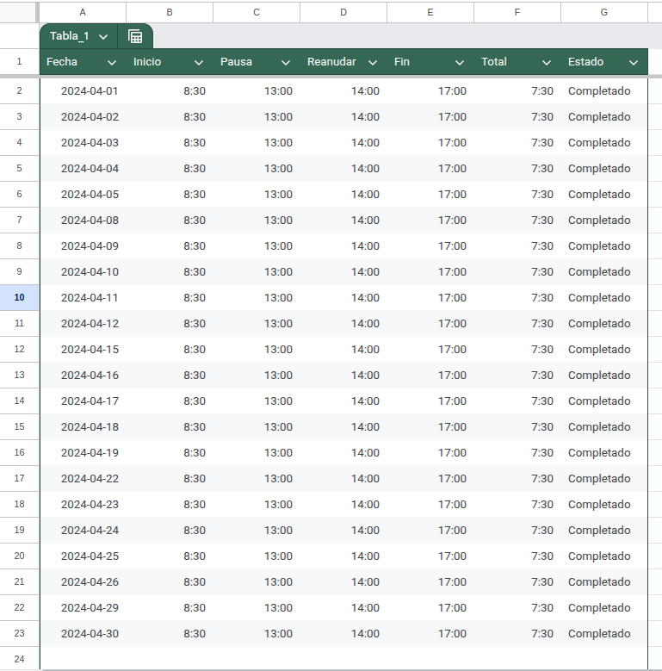The width and height of the screenshot is (662, 671).
Task: Click empty cell A24 below the table
Action: pyautogui.click(x=83, y=659)
